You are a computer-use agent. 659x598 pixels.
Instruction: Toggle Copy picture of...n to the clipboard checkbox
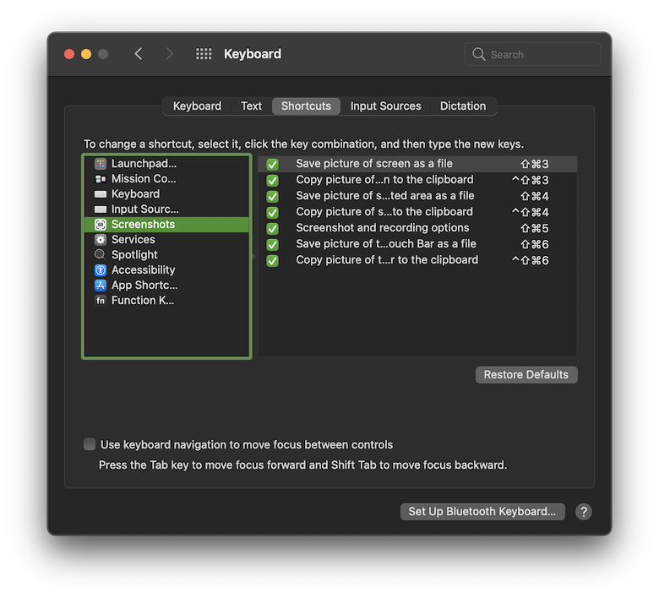[x=272, y=180]
